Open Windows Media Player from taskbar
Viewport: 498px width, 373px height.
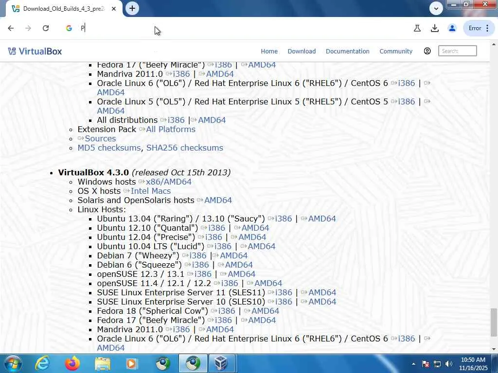pos(132,363)
